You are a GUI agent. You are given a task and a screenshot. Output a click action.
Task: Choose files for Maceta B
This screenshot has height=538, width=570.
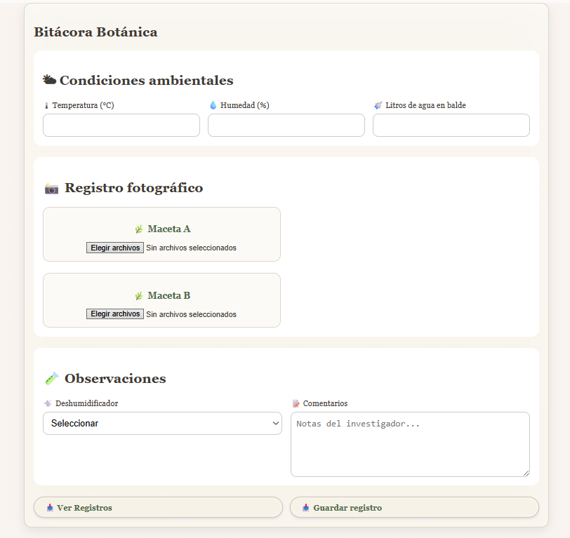115,314
